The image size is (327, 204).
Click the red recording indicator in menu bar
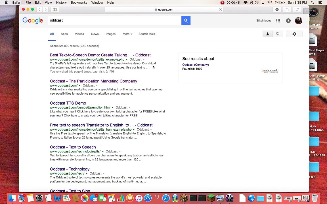[x=222, y=3]
